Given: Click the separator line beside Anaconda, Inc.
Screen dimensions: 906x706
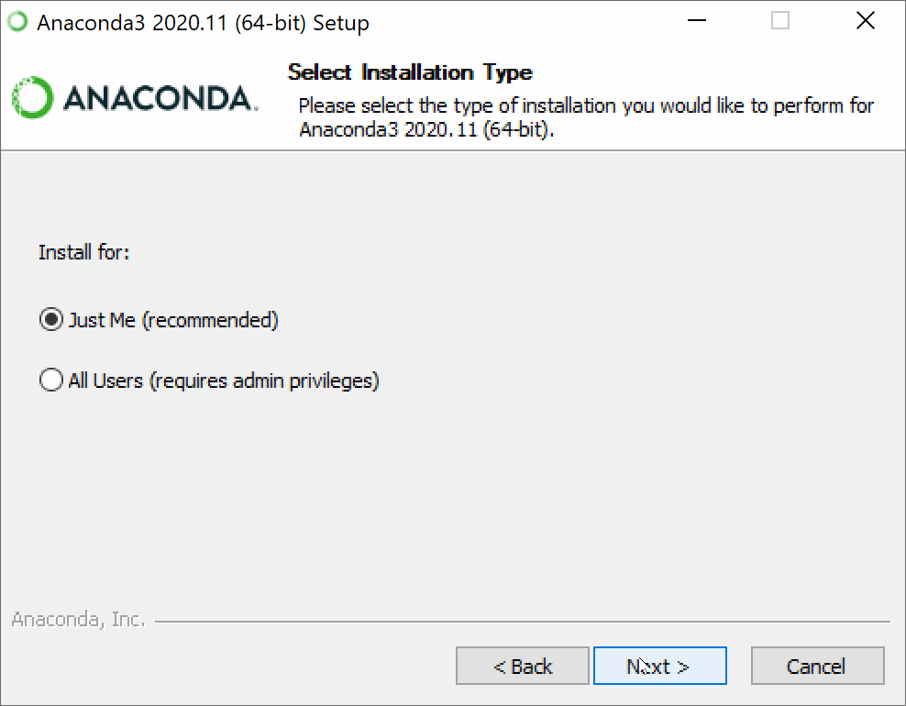Looking at the screenshot, I should click(523, 622).
